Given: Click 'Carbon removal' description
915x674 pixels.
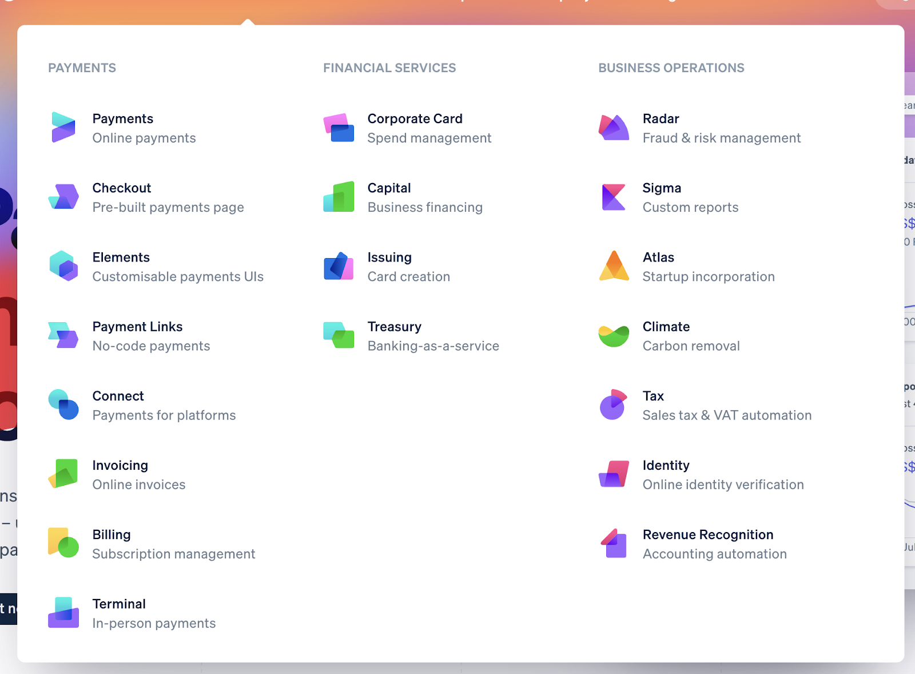Looking at the screenshot, I should coord(691,346).
